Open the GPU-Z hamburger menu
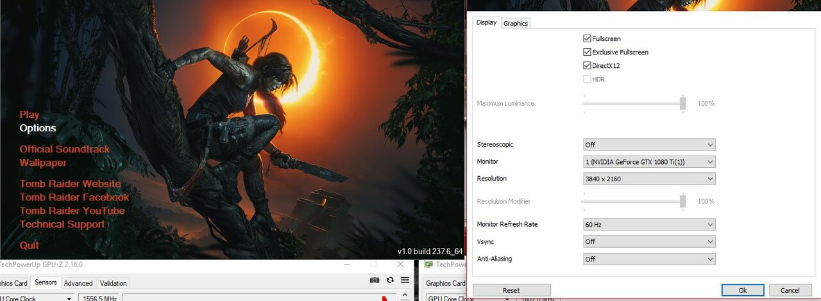Image resolution: width=821 pixels, height=301 pixels. coord(405,280)
